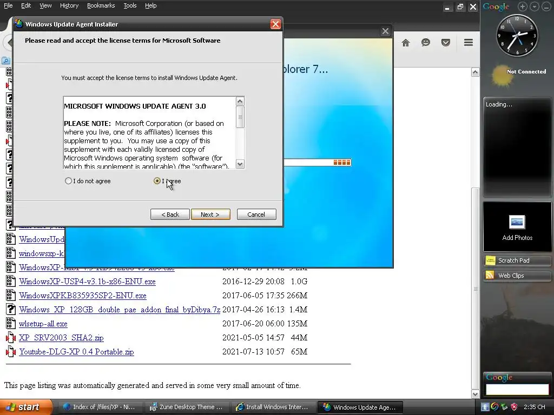Open Windows_XP_128GB_double_pae_addon 7z link
554x415 pixels.
point(120,310)
